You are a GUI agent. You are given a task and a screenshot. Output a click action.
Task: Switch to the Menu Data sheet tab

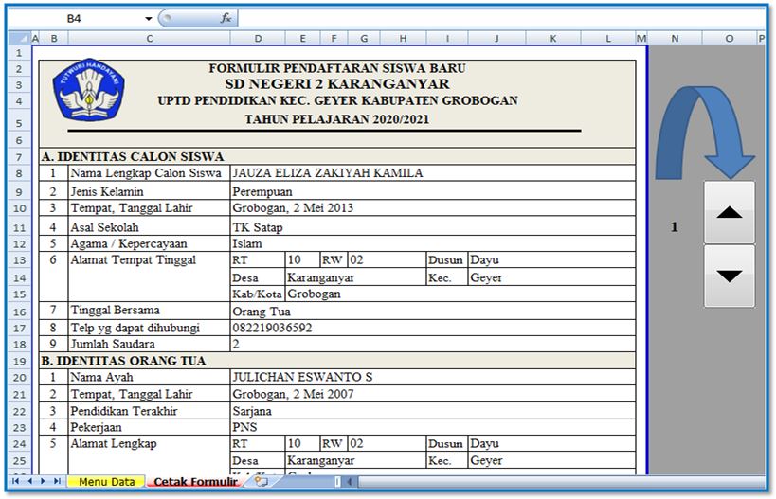[106, 481]
